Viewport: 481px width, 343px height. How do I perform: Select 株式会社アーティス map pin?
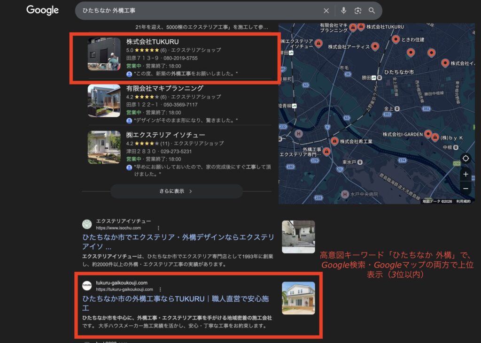tap(375, 46)
